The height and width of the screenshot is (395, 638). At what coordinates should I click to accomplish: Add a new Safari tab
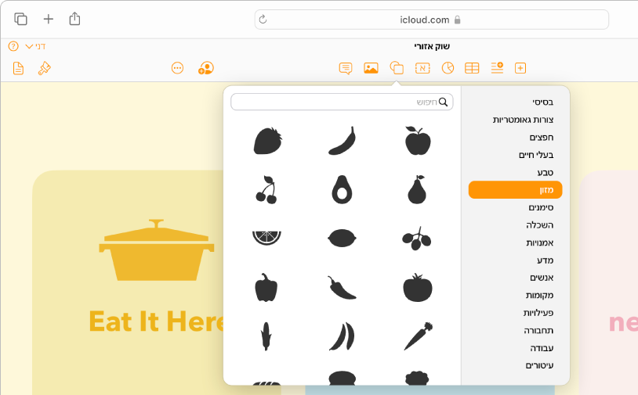point(49,19)
